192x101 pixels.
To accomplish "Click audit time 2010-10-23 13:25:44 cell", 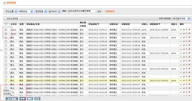I will point(131,34).
